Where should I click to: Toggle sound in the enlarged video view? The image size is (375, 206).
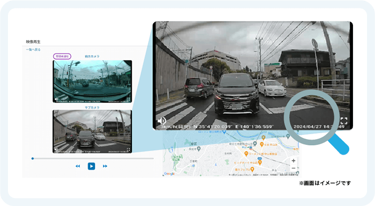pyautogui.click(x=162, y=121)
